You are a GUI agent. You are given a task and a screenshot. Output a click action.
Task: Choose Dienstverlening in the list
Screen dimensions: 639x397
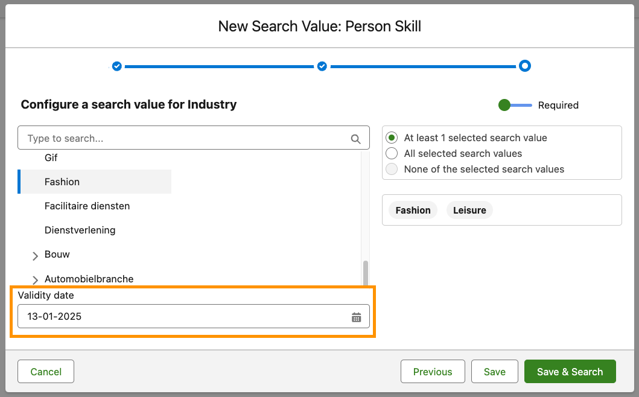pyautogui.click(x=80, y=230)
